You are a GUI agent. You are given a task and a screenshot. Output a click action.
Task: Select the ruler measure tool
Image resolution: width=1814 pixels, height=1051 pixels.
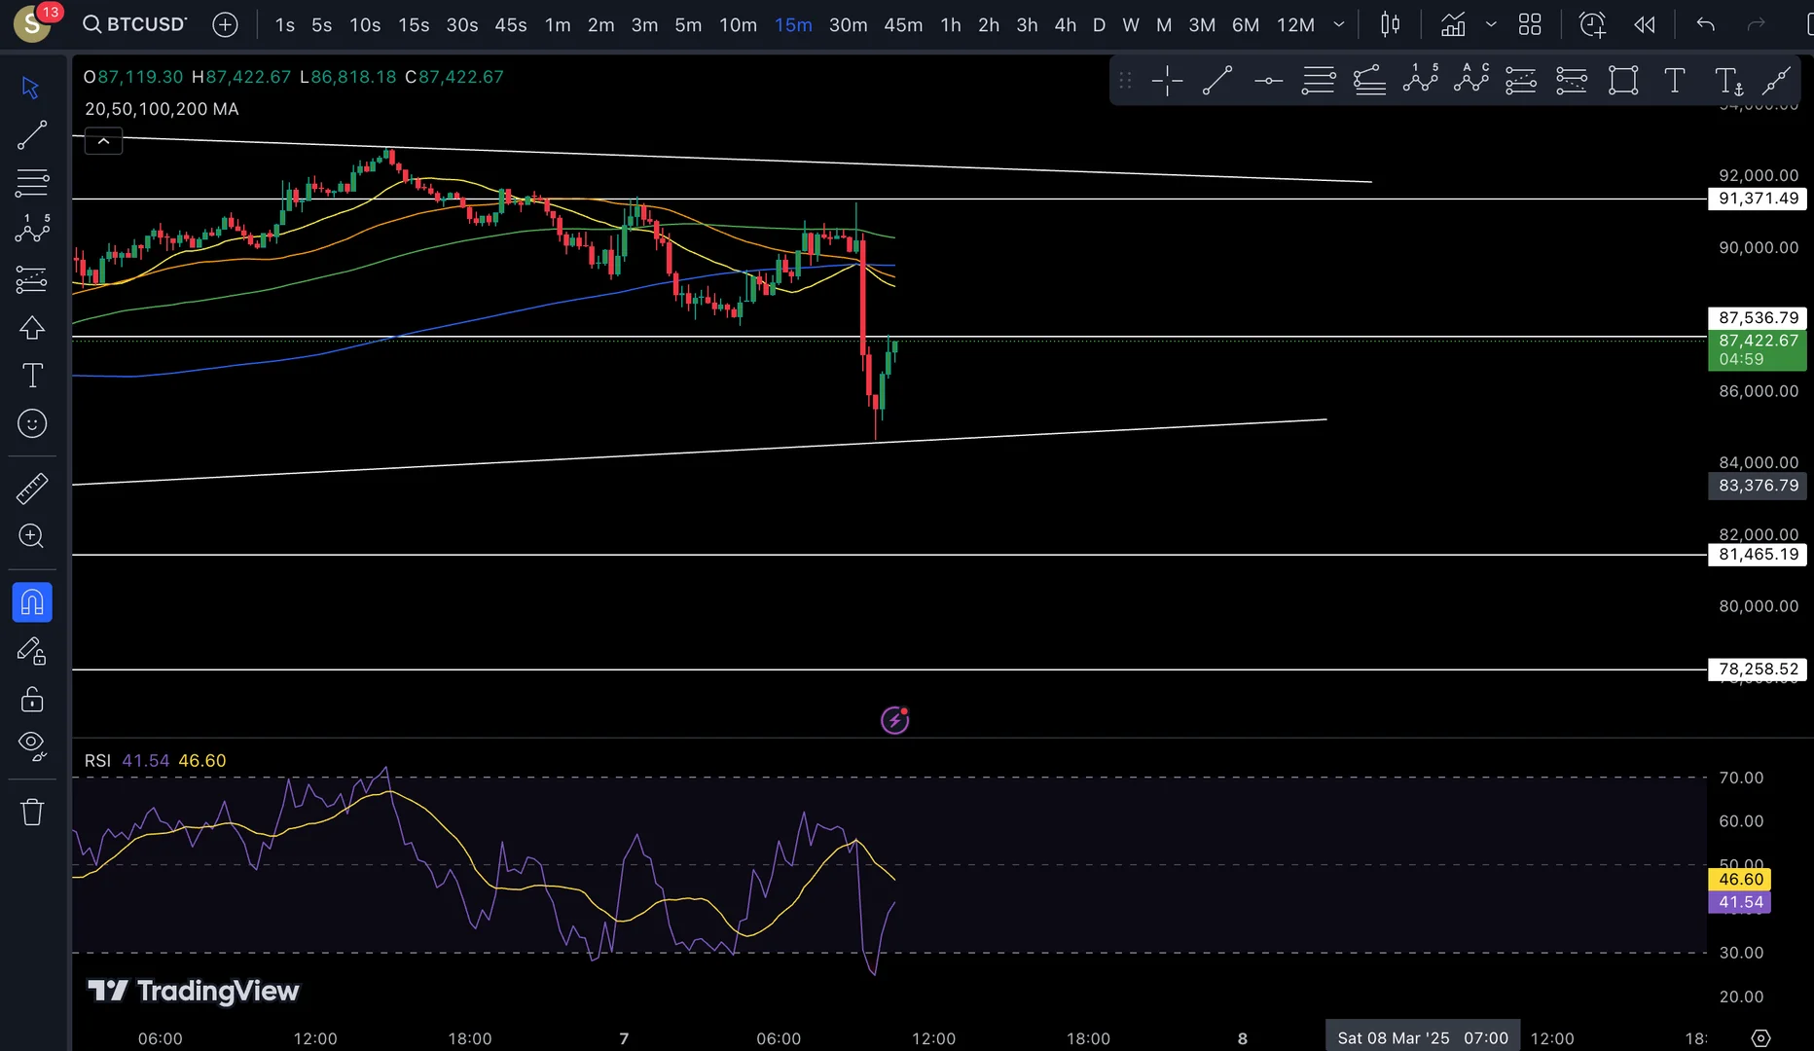click(32, 488)
